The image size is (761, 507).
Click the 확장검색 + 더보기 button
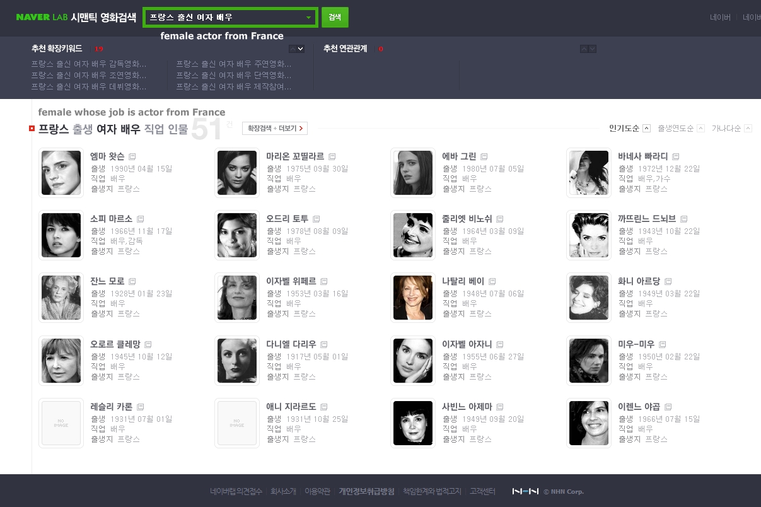pos(275,129)
